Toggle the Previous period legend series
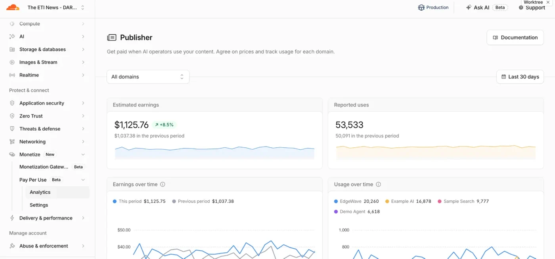The height and width of the screenshot is (259, 555). (203, 201)
